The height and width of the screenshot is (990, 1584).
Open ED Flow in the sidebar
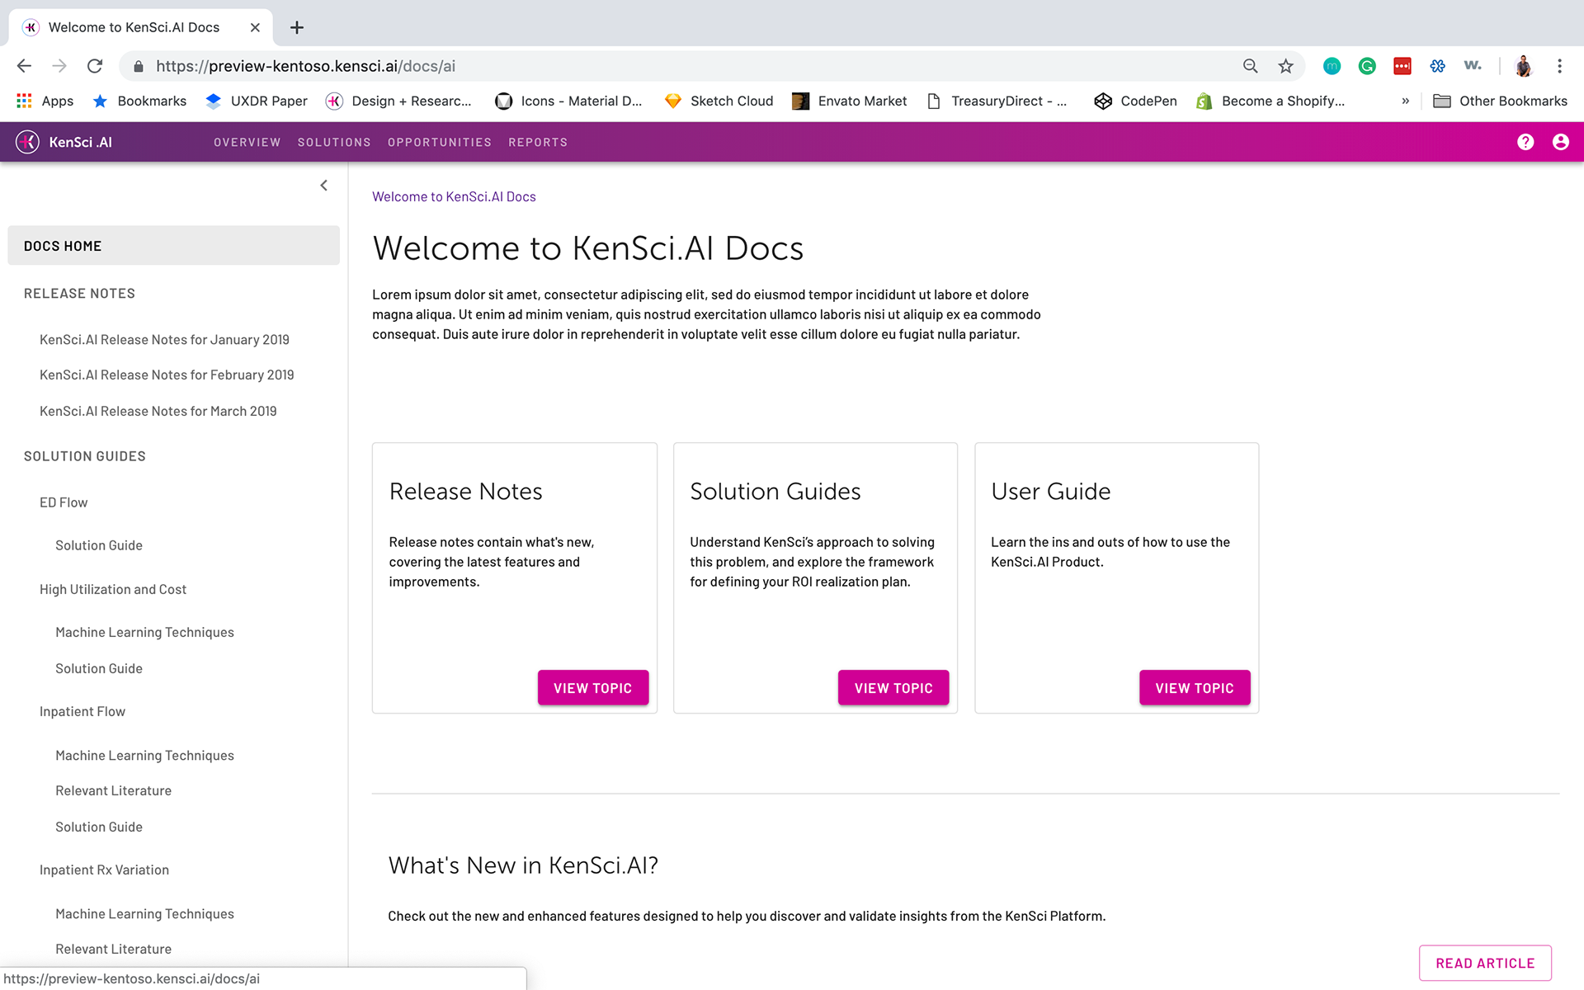pyautogui.click(x=64, y=502)
